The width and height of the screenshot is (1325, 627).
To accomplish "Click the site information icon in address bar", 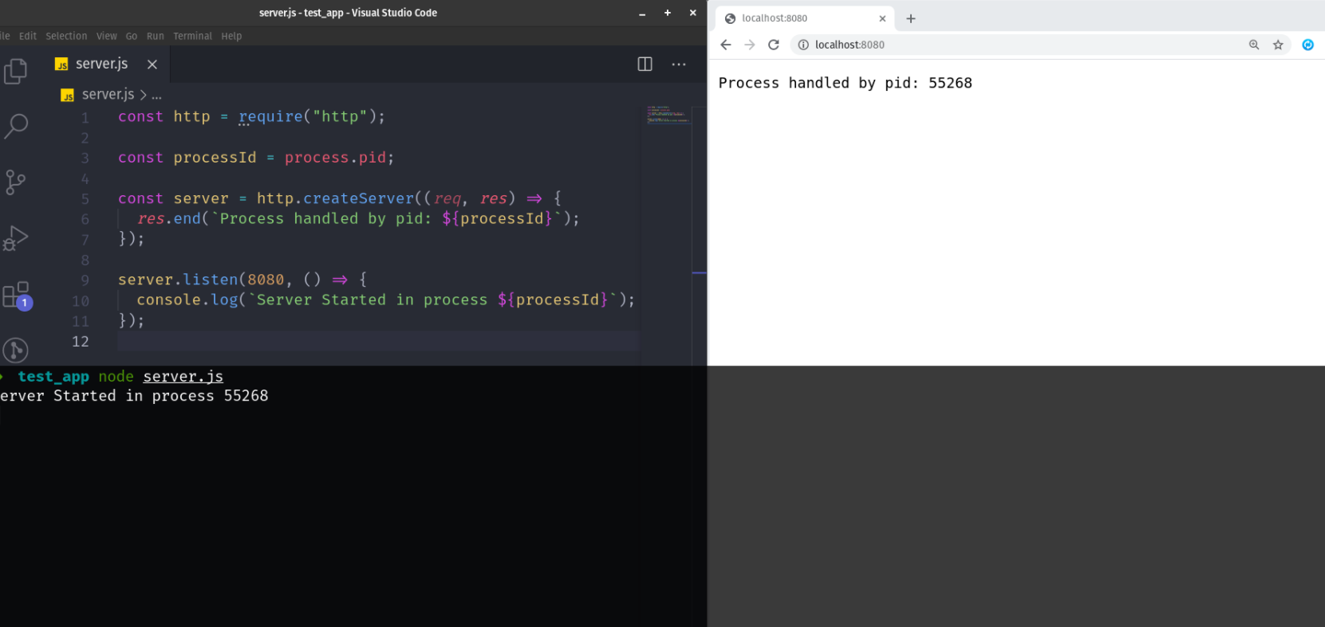I will [803, 45].
